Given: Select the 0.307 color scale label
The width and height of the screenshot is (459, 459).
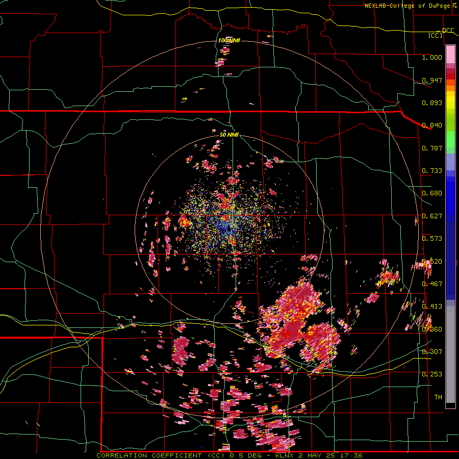Looking at the screenshot, I should tap(432, 351).
